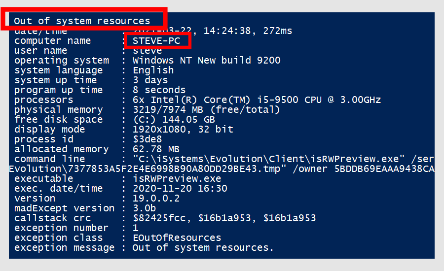This screenshot has width=444, height=271.
Task: Click the isRWPreview.exe command line path
Action: tap(268, 159)
